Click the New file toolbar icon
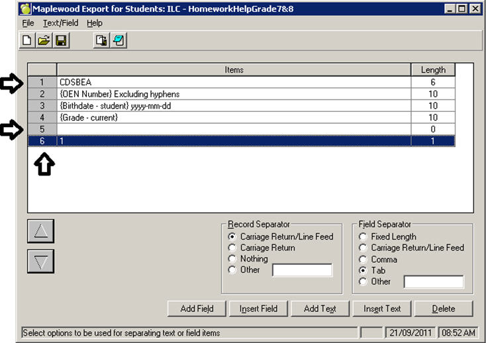The height and width of the screenshot is (343, 486). pyautogui.click(x=28, y=41)
